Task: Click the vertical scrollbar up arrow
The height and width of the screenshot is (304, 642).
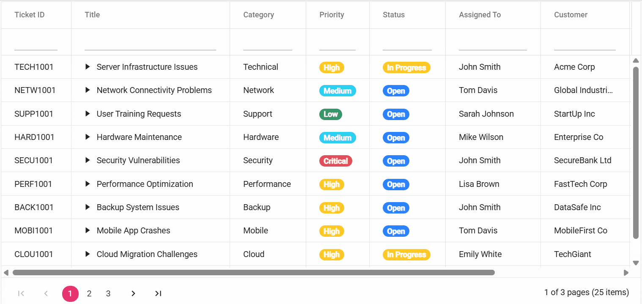Action: pos(636,60)
